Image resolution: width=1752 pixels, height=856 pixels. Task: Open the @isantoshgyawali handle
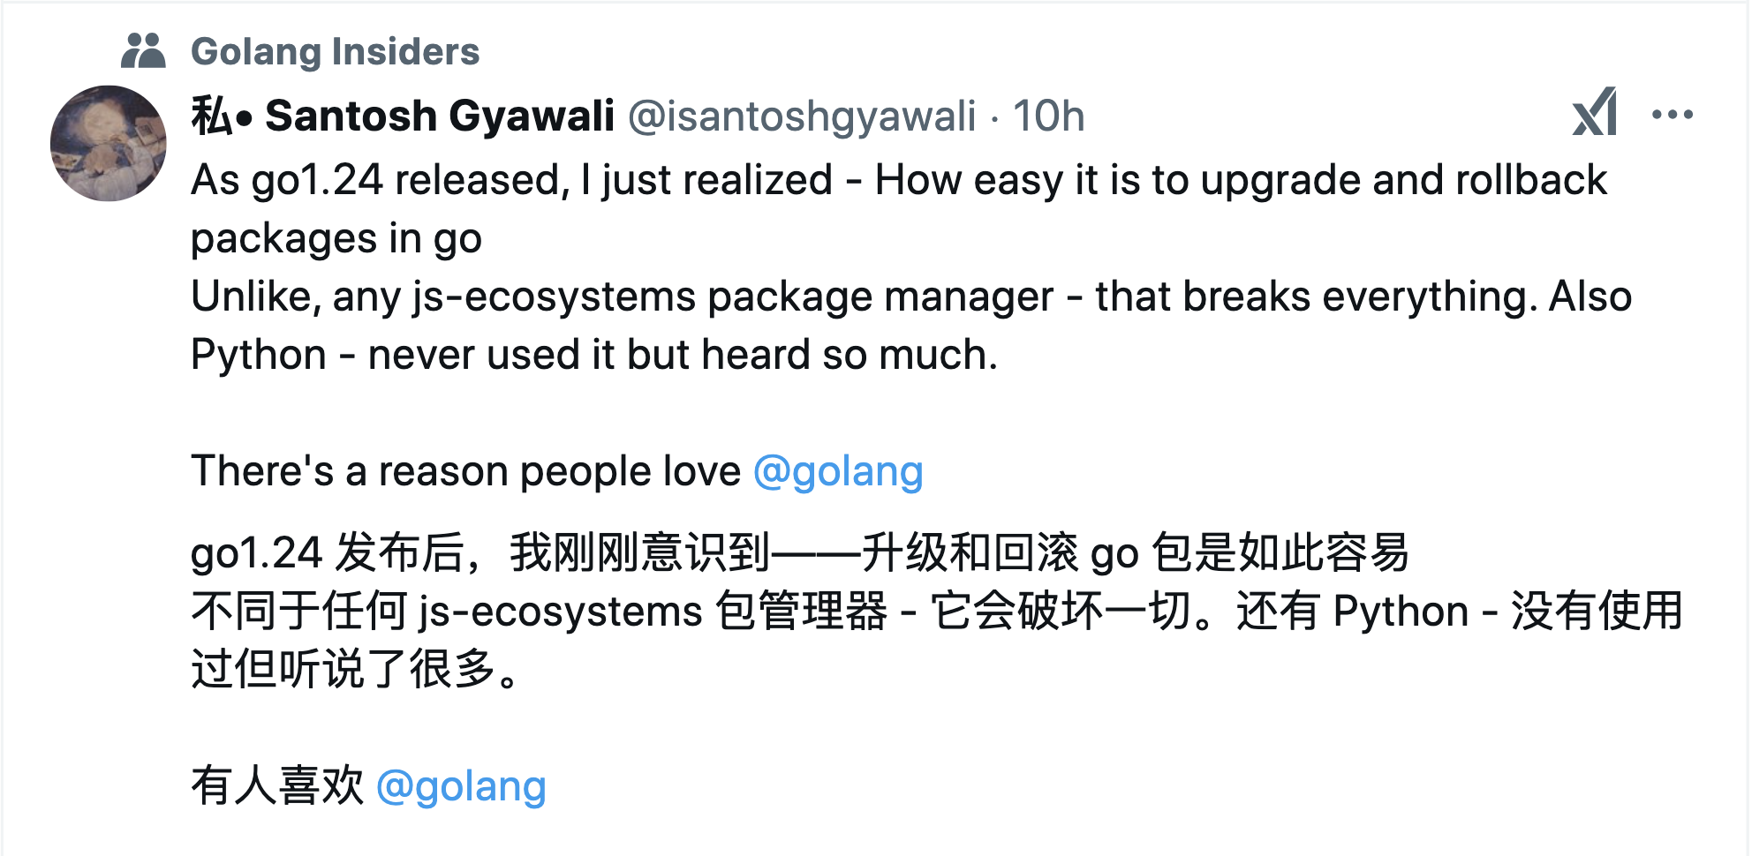[x=802, y=116]
